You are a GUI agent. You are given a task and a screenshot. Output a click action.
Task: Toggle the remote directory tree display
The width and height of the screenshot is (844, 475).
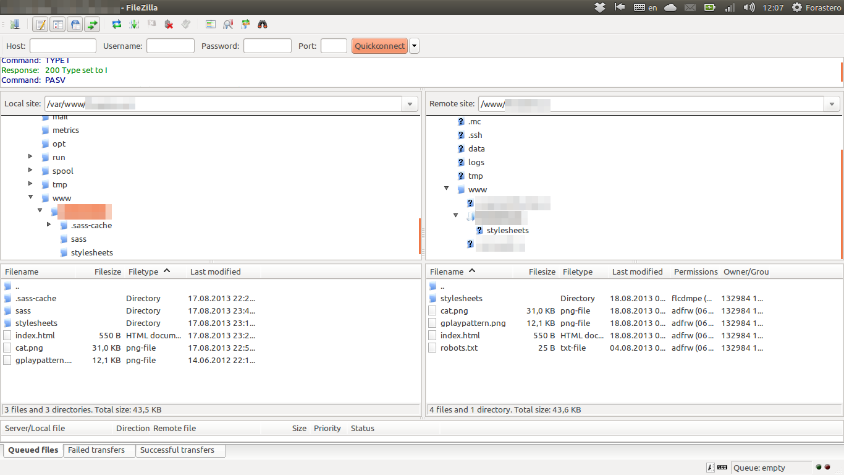pos(75,25)
